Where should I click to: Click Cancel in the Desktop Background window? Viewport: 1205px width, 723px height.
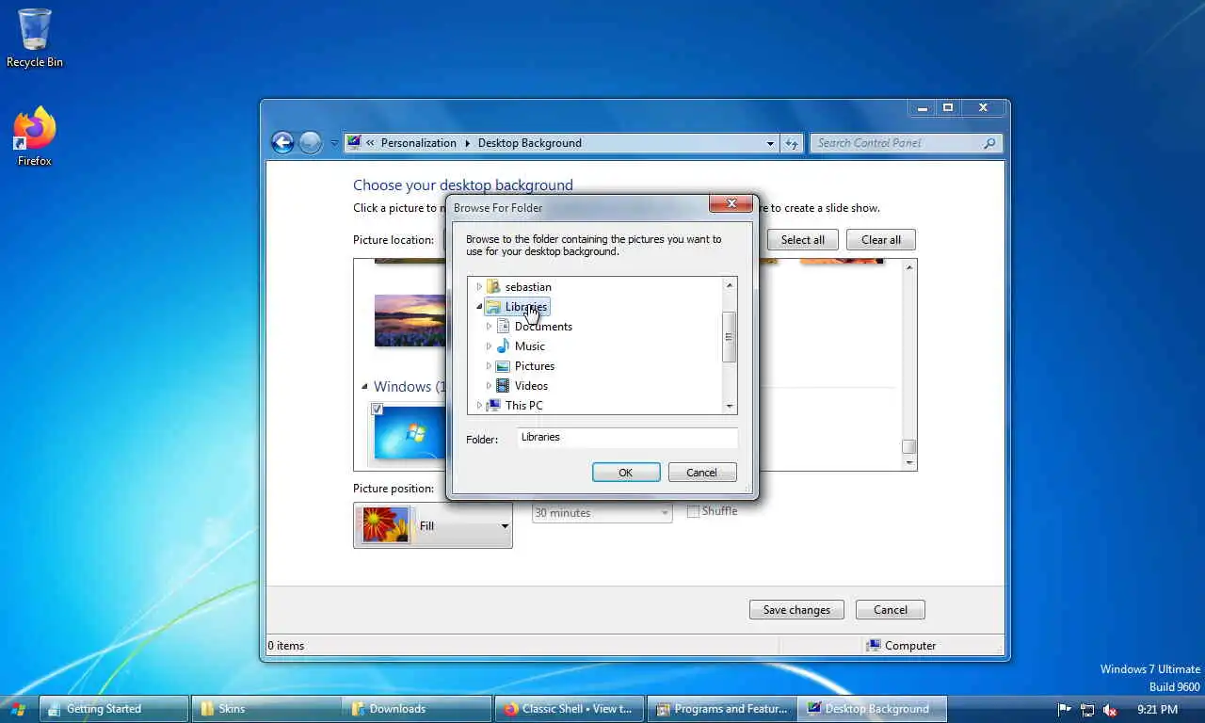coord(891,610)
